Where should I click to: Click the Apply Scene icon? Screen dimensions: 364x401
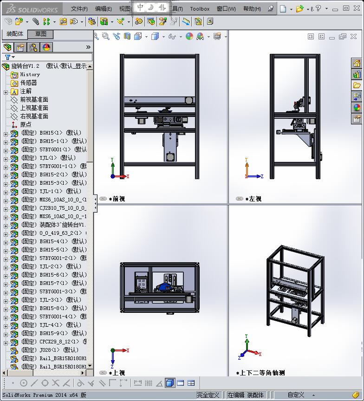coord(200,36)
